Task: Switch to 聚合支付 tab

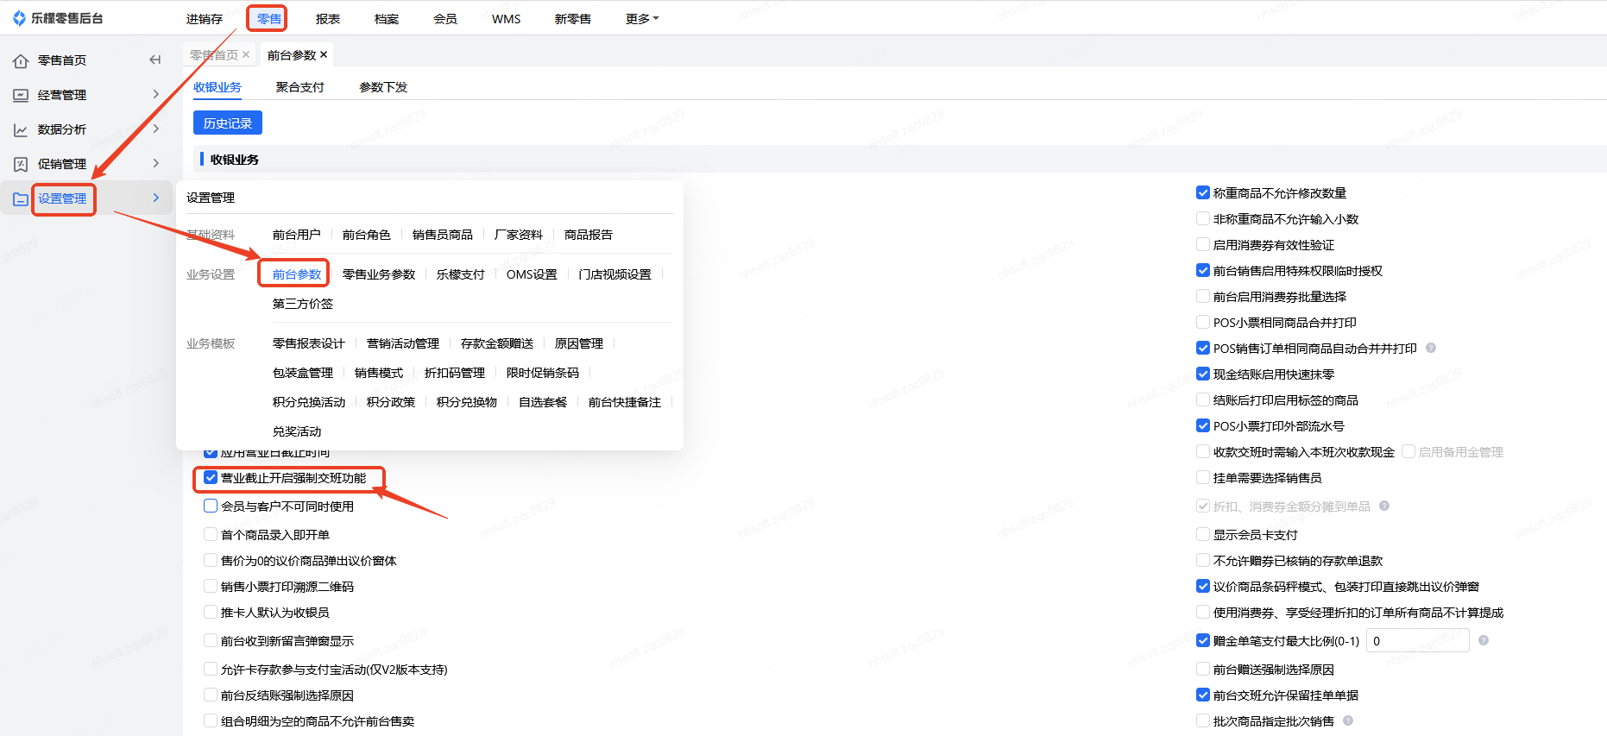Action: coord(300,87)
